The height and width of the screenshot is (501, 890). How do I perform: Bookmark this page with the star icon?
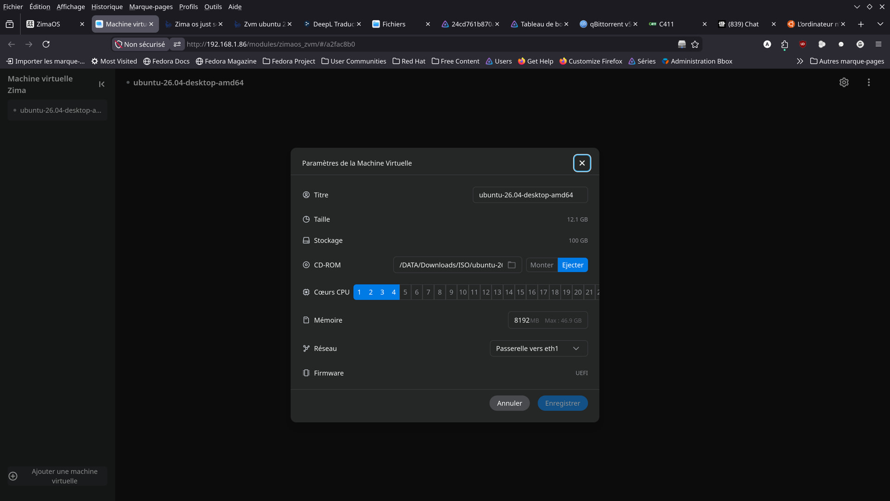[695, 44]
